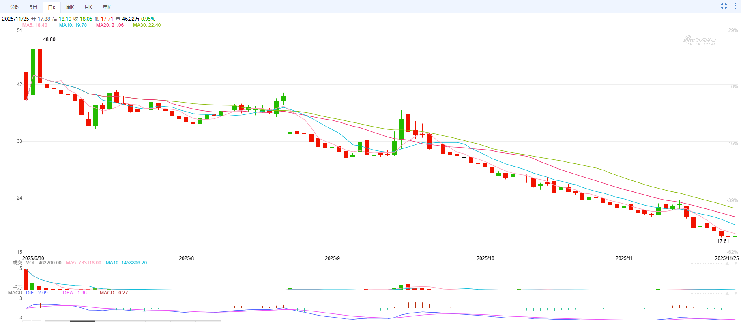Click the '2025/6/30' start date label

33,258
